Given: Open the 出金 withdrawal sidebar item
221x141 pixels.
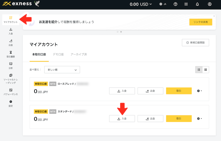Looking at the screenshot, I should (x=11, y=43).
